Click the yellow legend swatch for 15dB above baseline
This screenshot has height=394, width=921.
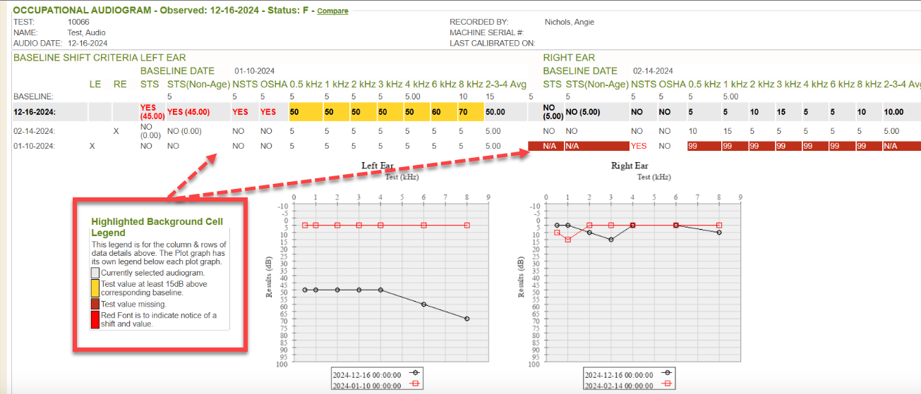pyautogui.click(x=95, y=288)
